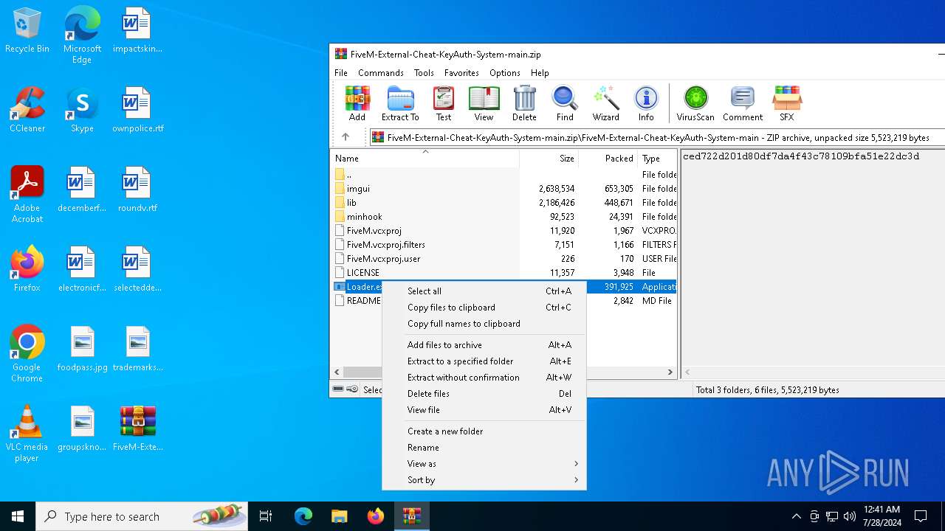Screen dimensions: 945x531
Task: Open the Wizard tool
Action: coord(605,103)
